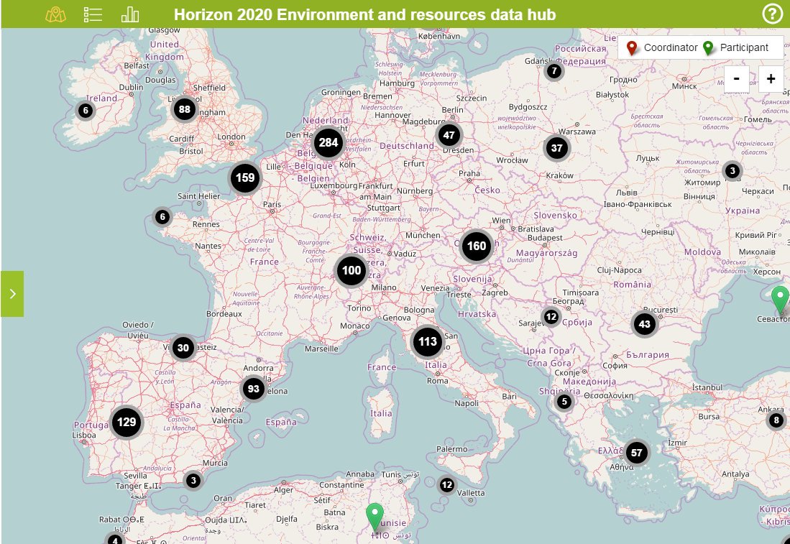Click the red Coordinator legend pin

click(632, 48)
